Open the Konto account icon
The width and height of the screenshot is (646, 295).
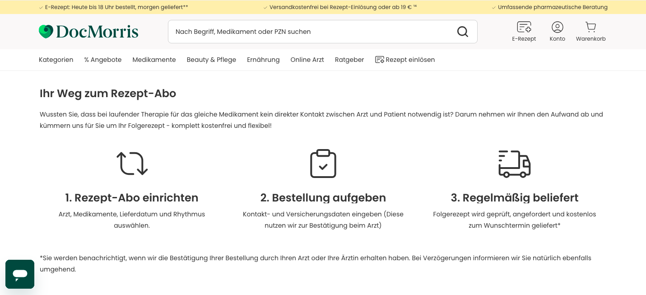(x=558, y=27)
